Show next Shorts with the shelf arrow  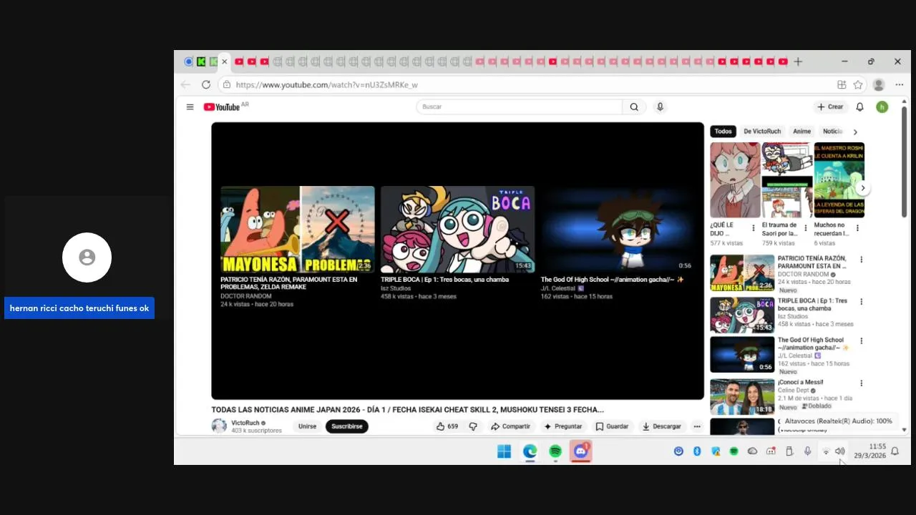click(863, 188)
